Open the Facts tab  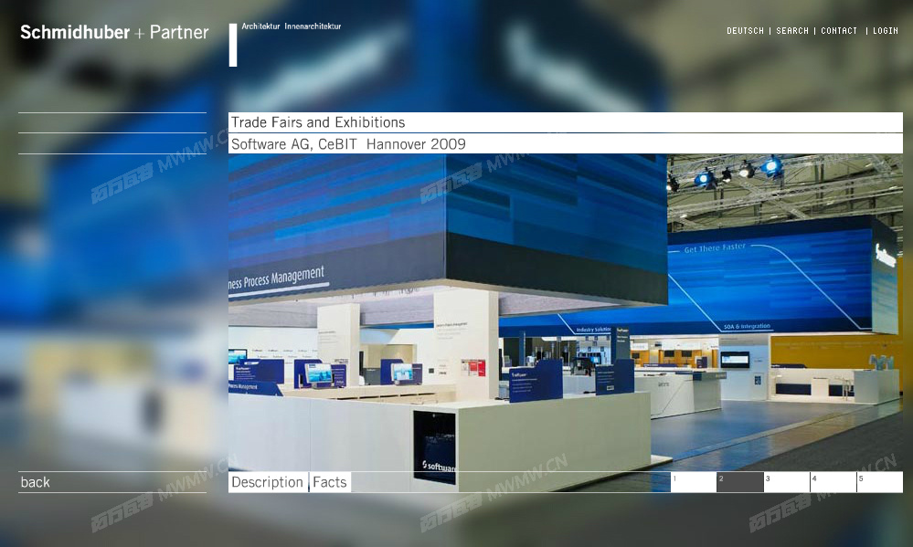330,482
